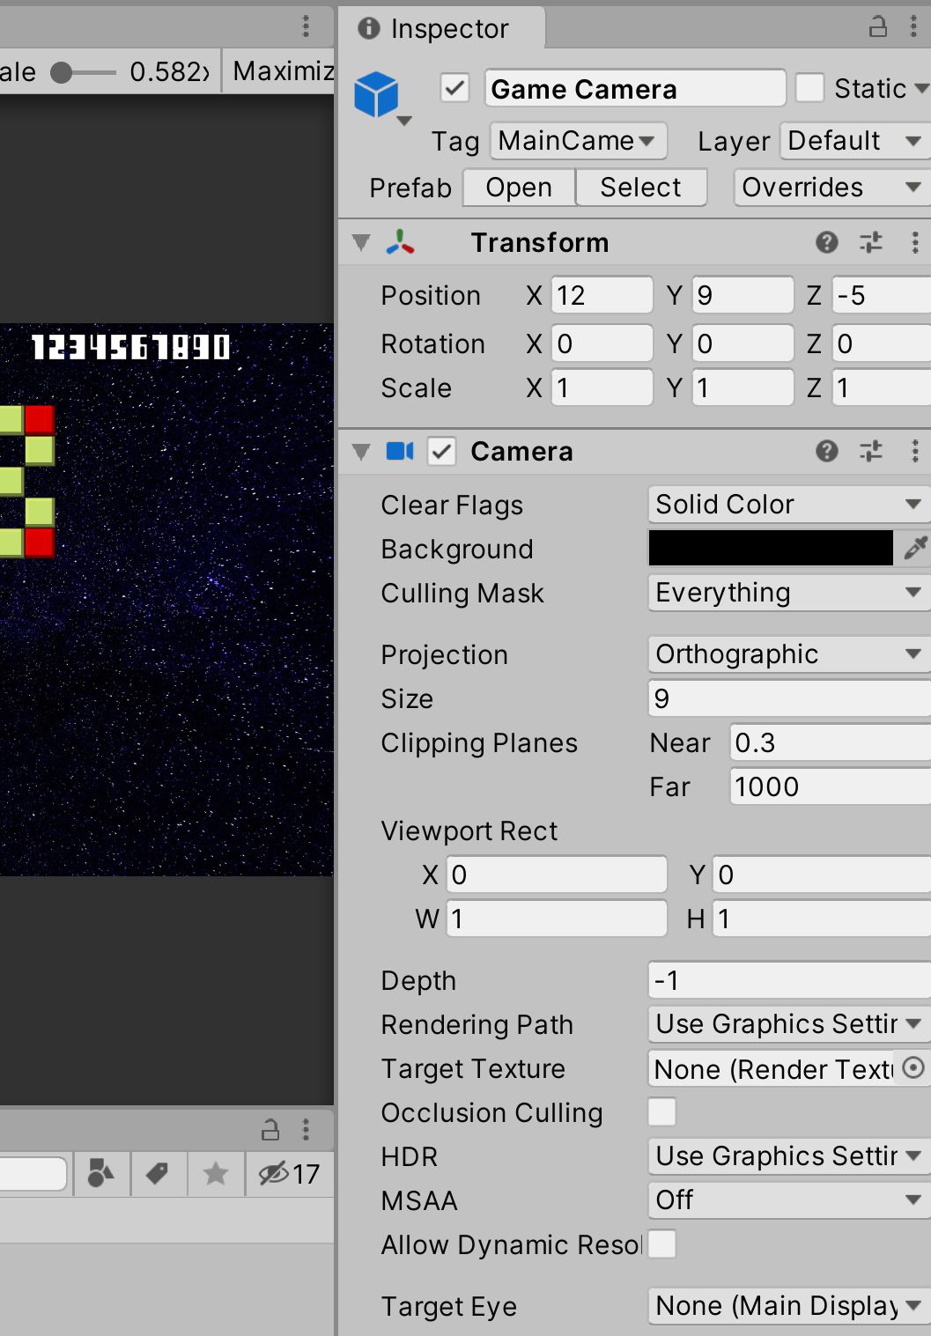This screenshot has height=1336, width=931.
Task: Open Transform component help
Action: tap(826, 242)
